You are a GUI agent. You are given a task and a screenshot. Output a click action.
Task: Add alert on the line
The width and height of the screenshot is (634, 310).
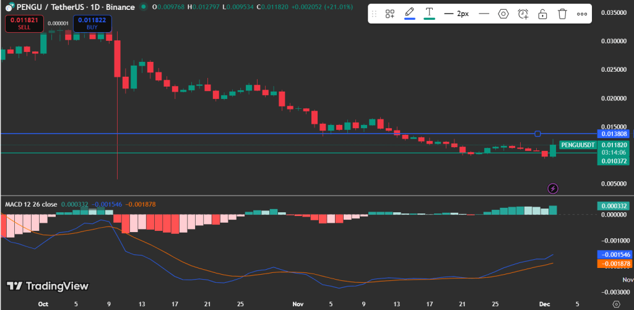[x=523, y=14]
